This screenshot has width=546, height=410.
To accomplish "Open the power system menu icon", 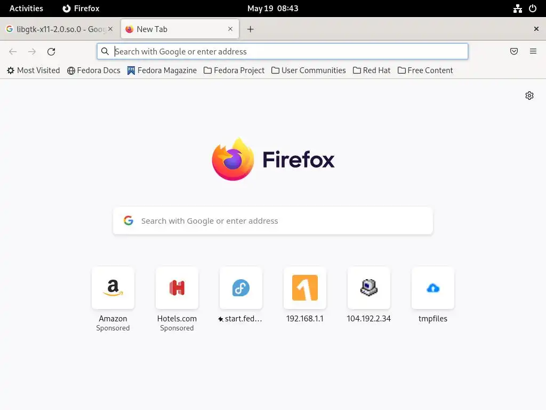I will point(533,9).
